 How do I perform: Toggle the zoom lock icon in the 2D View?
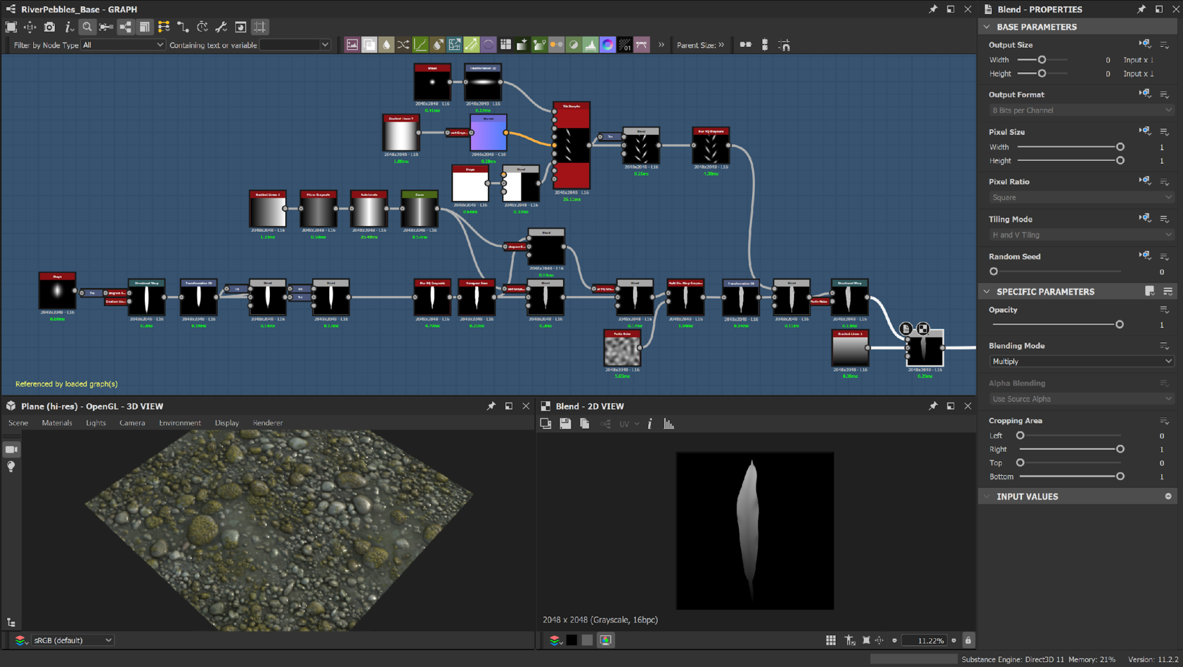[968, 640]
